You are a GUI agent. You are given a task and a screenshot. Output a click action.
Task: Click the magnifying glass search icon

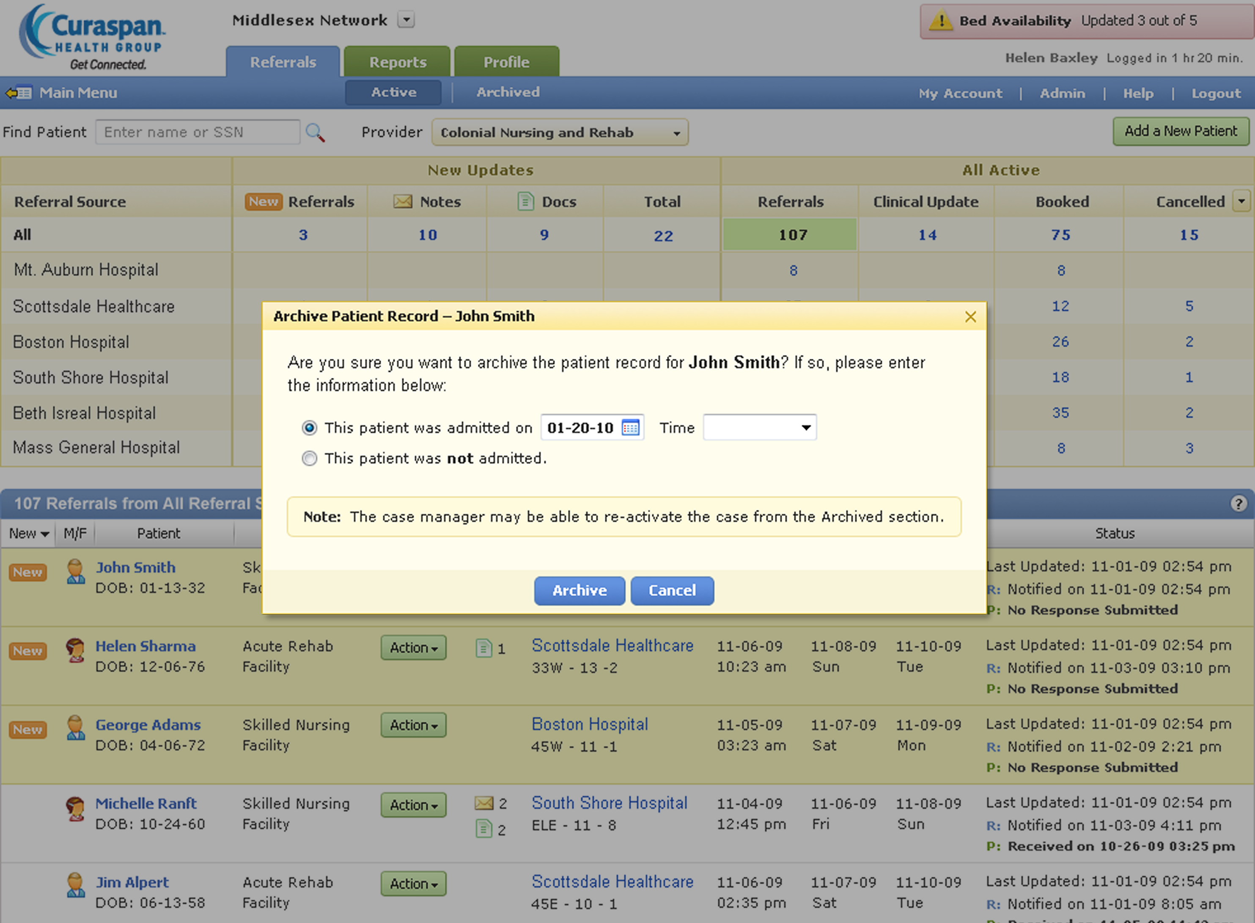click(315, 132)
